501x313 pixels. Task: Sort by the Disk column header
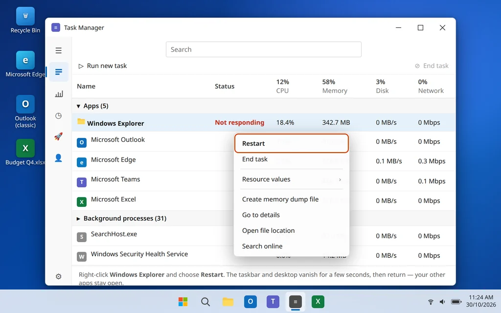pos(382,86)
